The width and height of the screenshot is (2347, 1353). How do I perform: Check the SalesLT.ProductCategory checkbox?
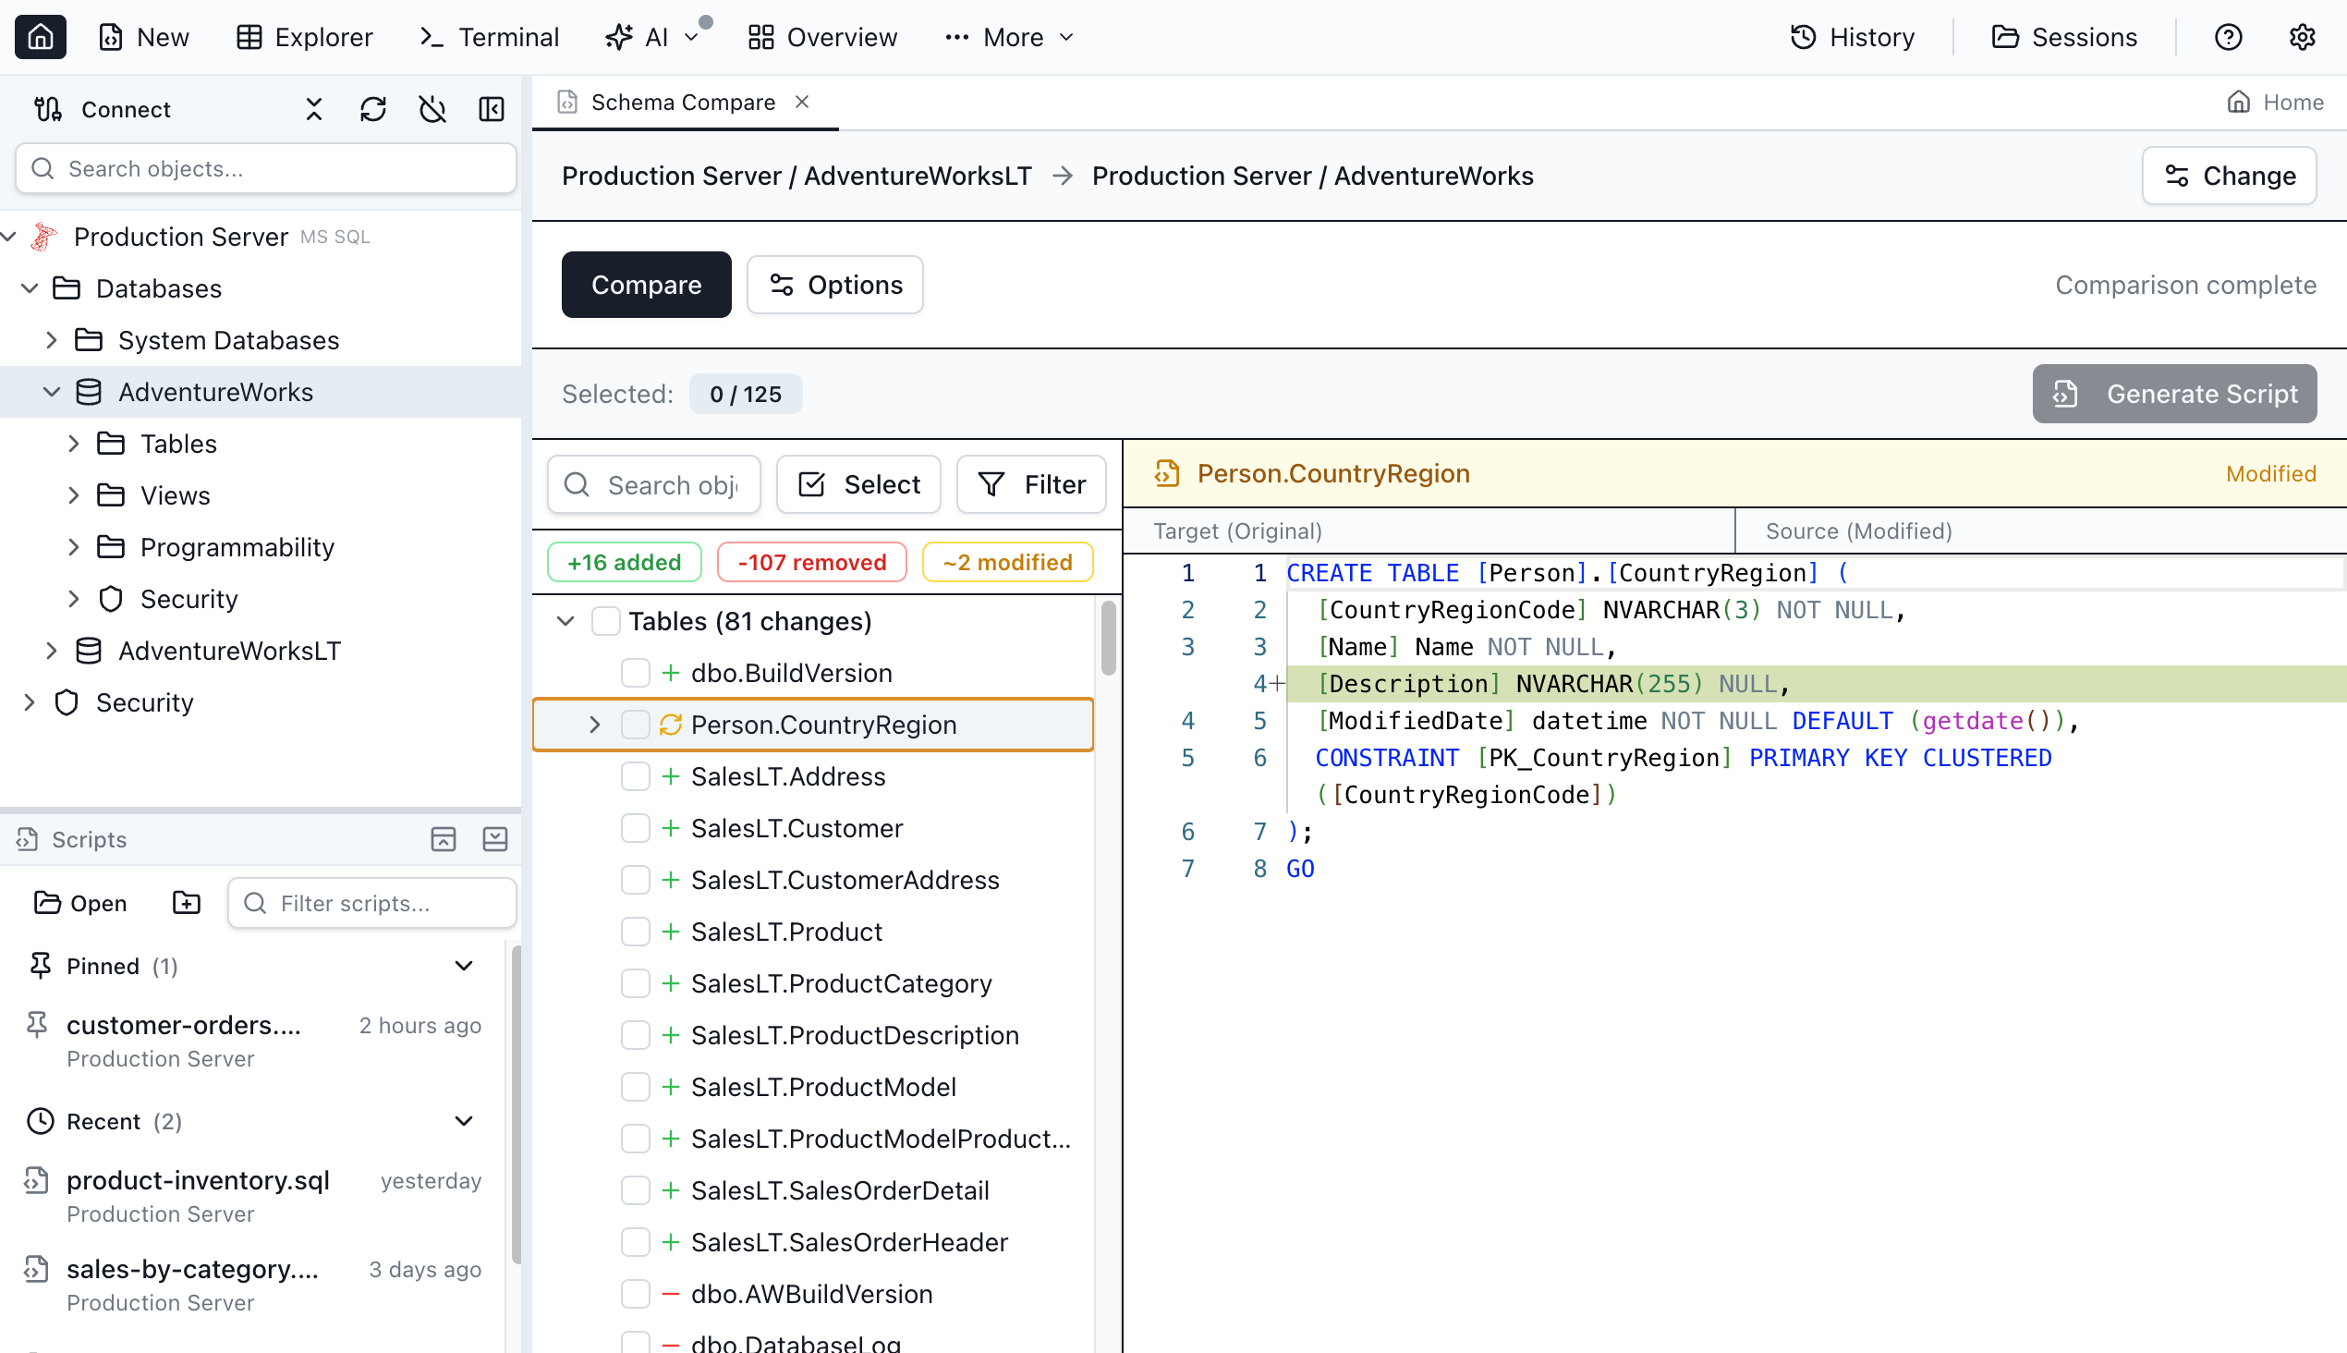pos(636,983)
